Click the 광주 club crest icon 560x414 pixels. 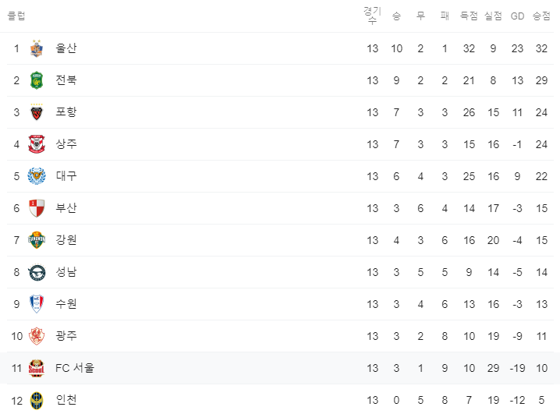pyautogui.click(x=37, y=336)
